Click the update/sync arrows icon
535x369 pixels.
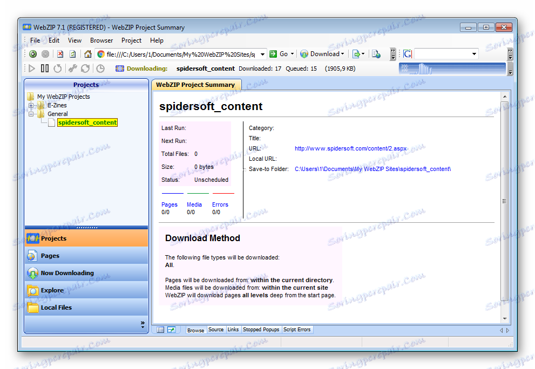(x=85, y=69)
